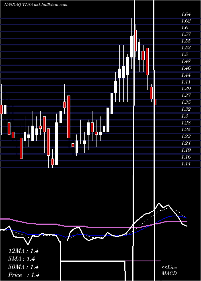Select the 1.23 price axis label
Image resolution: width=201 pixels, height=281 pixels.
186,136
